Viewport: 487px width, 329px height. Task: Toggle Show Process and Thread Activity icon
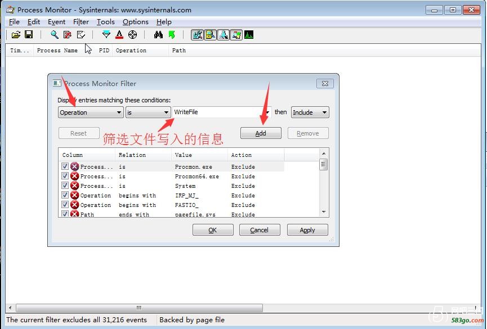(236, 35)
